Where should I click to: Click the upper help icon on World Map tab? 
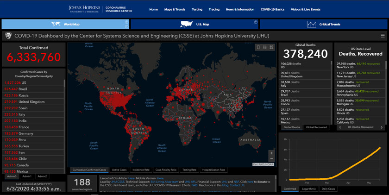click(127, 22)
